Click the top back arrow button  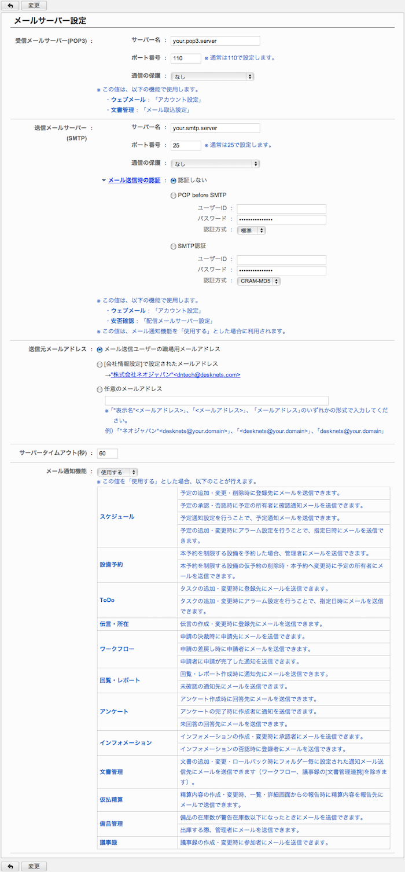point(10,5)
